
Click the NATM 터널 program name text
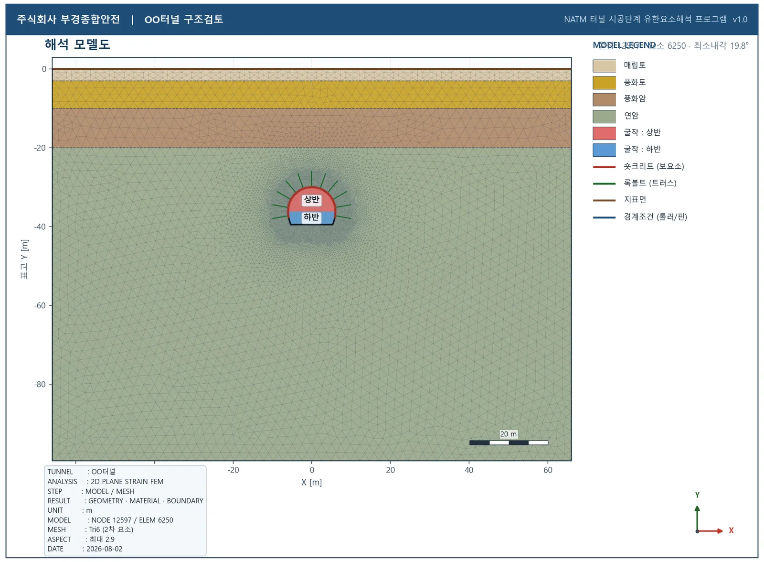click(x=656, y=19)
